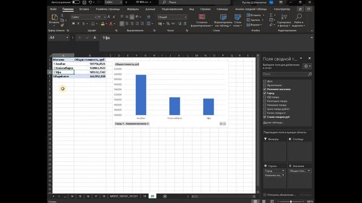The image size is (362, 203).
Task: Uncheck the Город field checkbox
Action: click(x=265, y=93)
